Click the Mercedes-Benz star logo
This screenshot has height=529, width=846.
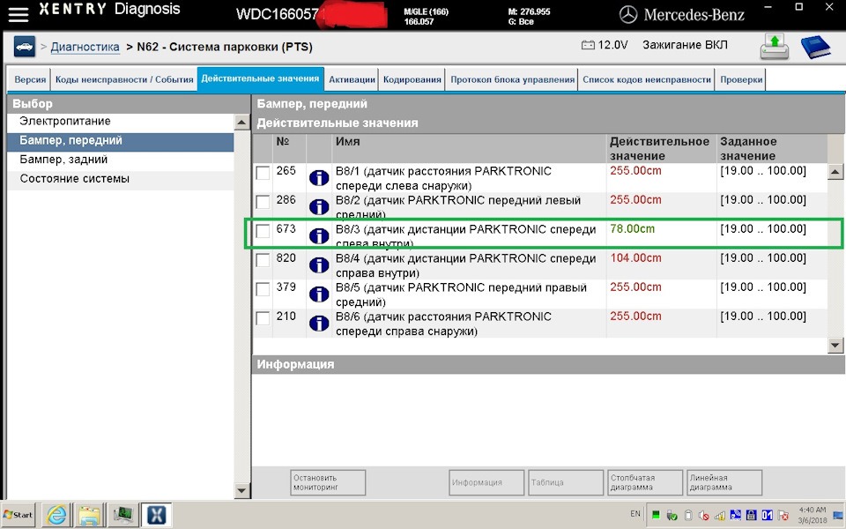pyautogui.click(x=627, y=15)
